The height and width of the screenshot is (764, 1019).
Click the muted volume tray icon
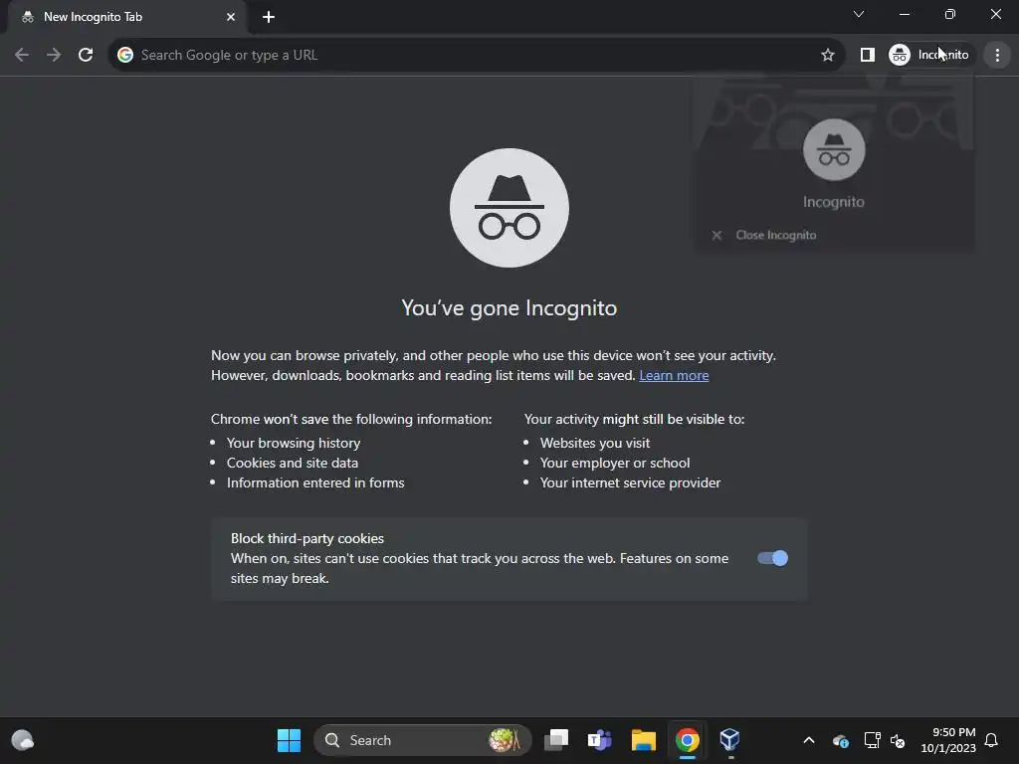click(x=899, y=740)
